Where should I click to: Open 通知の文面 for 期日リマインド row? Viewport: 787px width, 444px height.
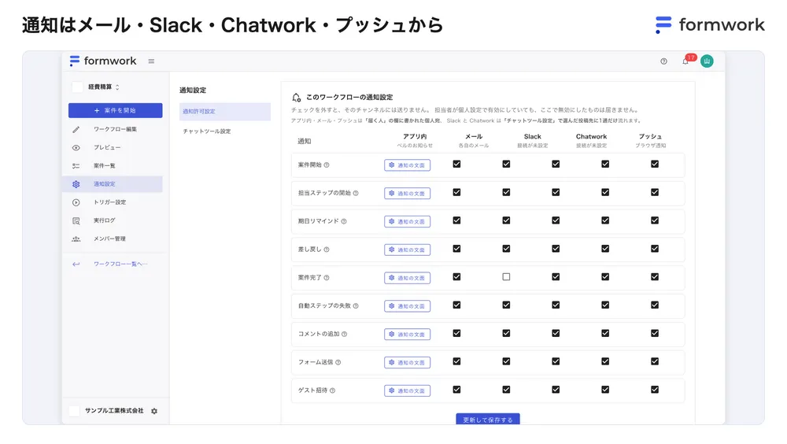[407, 221]
